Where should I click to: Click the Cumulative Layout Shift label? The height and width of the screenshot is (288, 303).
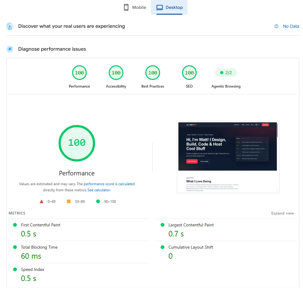(x=191, y=247)
